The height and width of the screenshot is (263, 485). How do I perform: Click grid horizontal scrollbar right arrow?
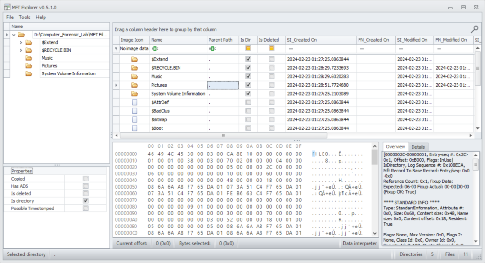[x=471, y=135]
